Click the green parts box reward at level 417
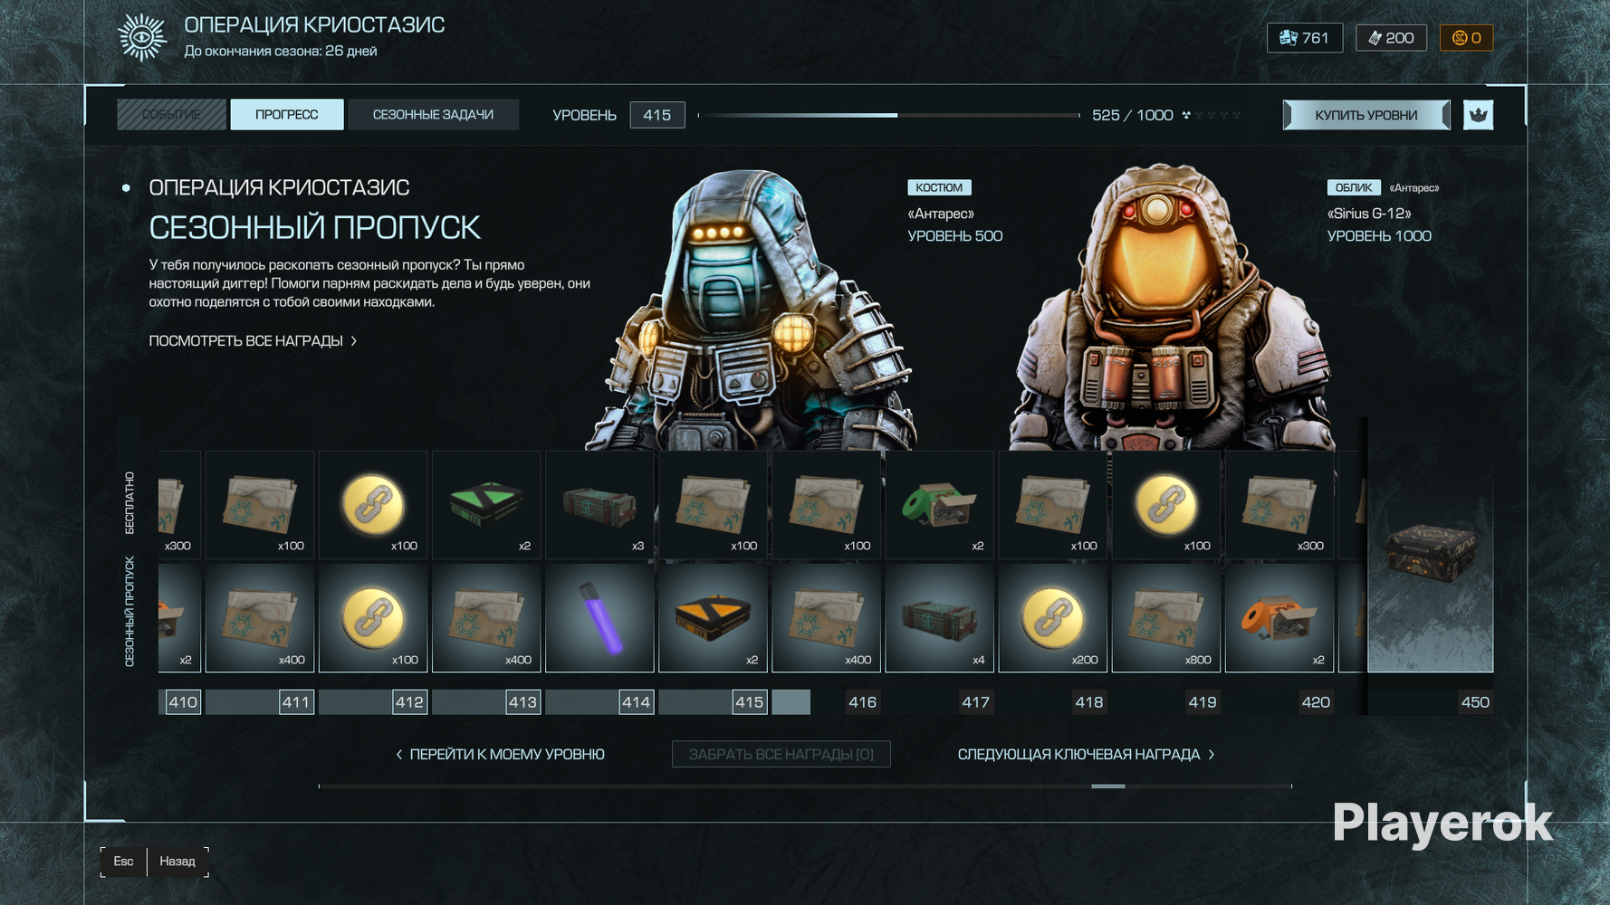 939,504
